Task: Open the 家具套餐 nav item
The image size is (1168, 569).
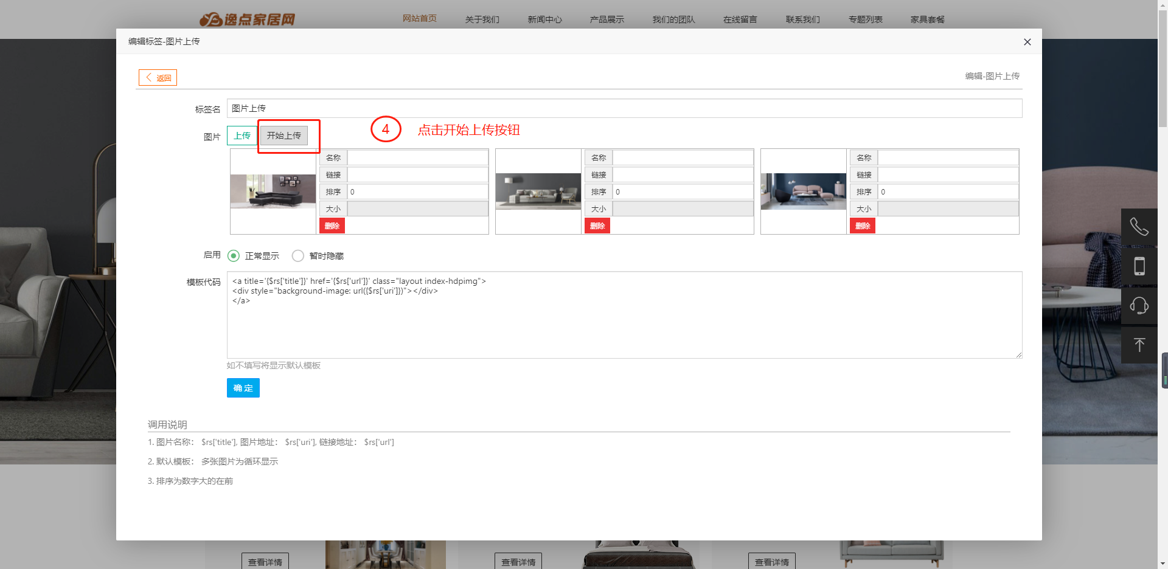Action: pos(928,19)
